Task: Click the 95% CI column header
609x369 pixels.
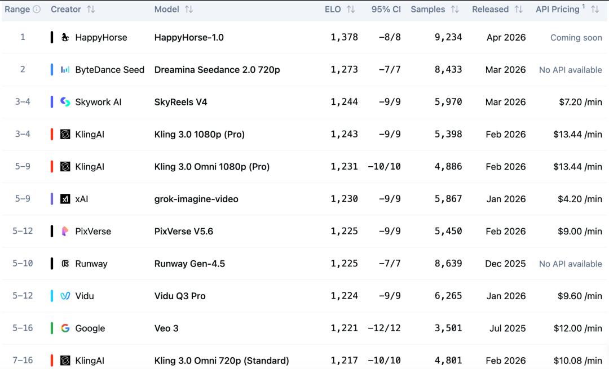Action: click(386, 10)
